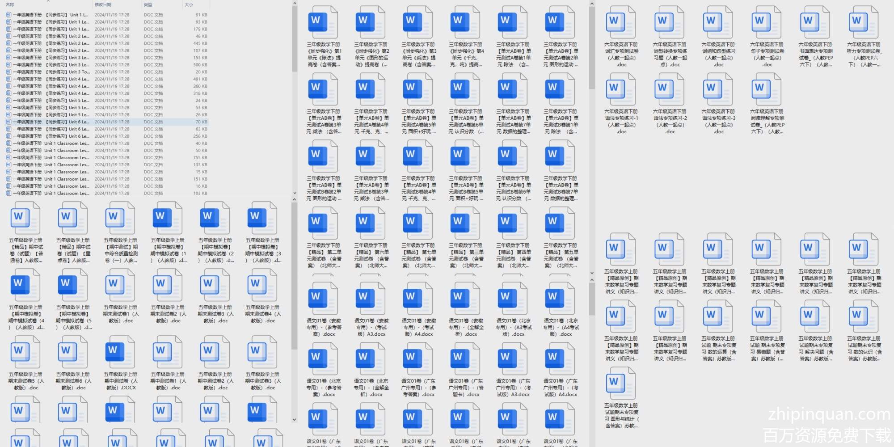Select the highlighted Unit 6 row sized 70 KB
This screenshot has width=894, height=447.
click(107, 122)
